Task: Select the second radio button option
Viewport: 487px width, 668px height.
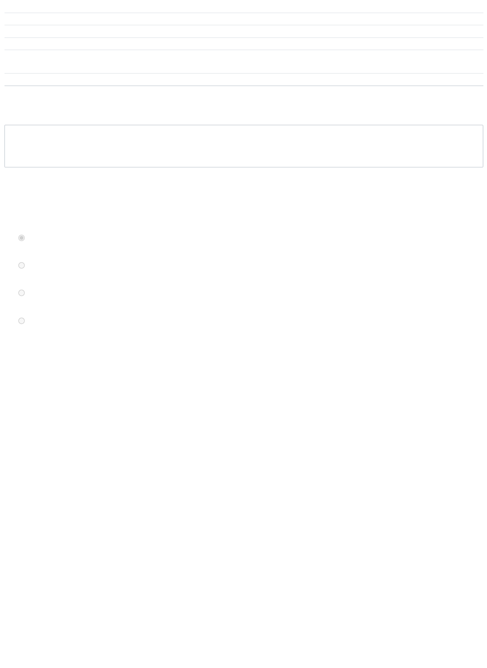Action: coord(21,265)
